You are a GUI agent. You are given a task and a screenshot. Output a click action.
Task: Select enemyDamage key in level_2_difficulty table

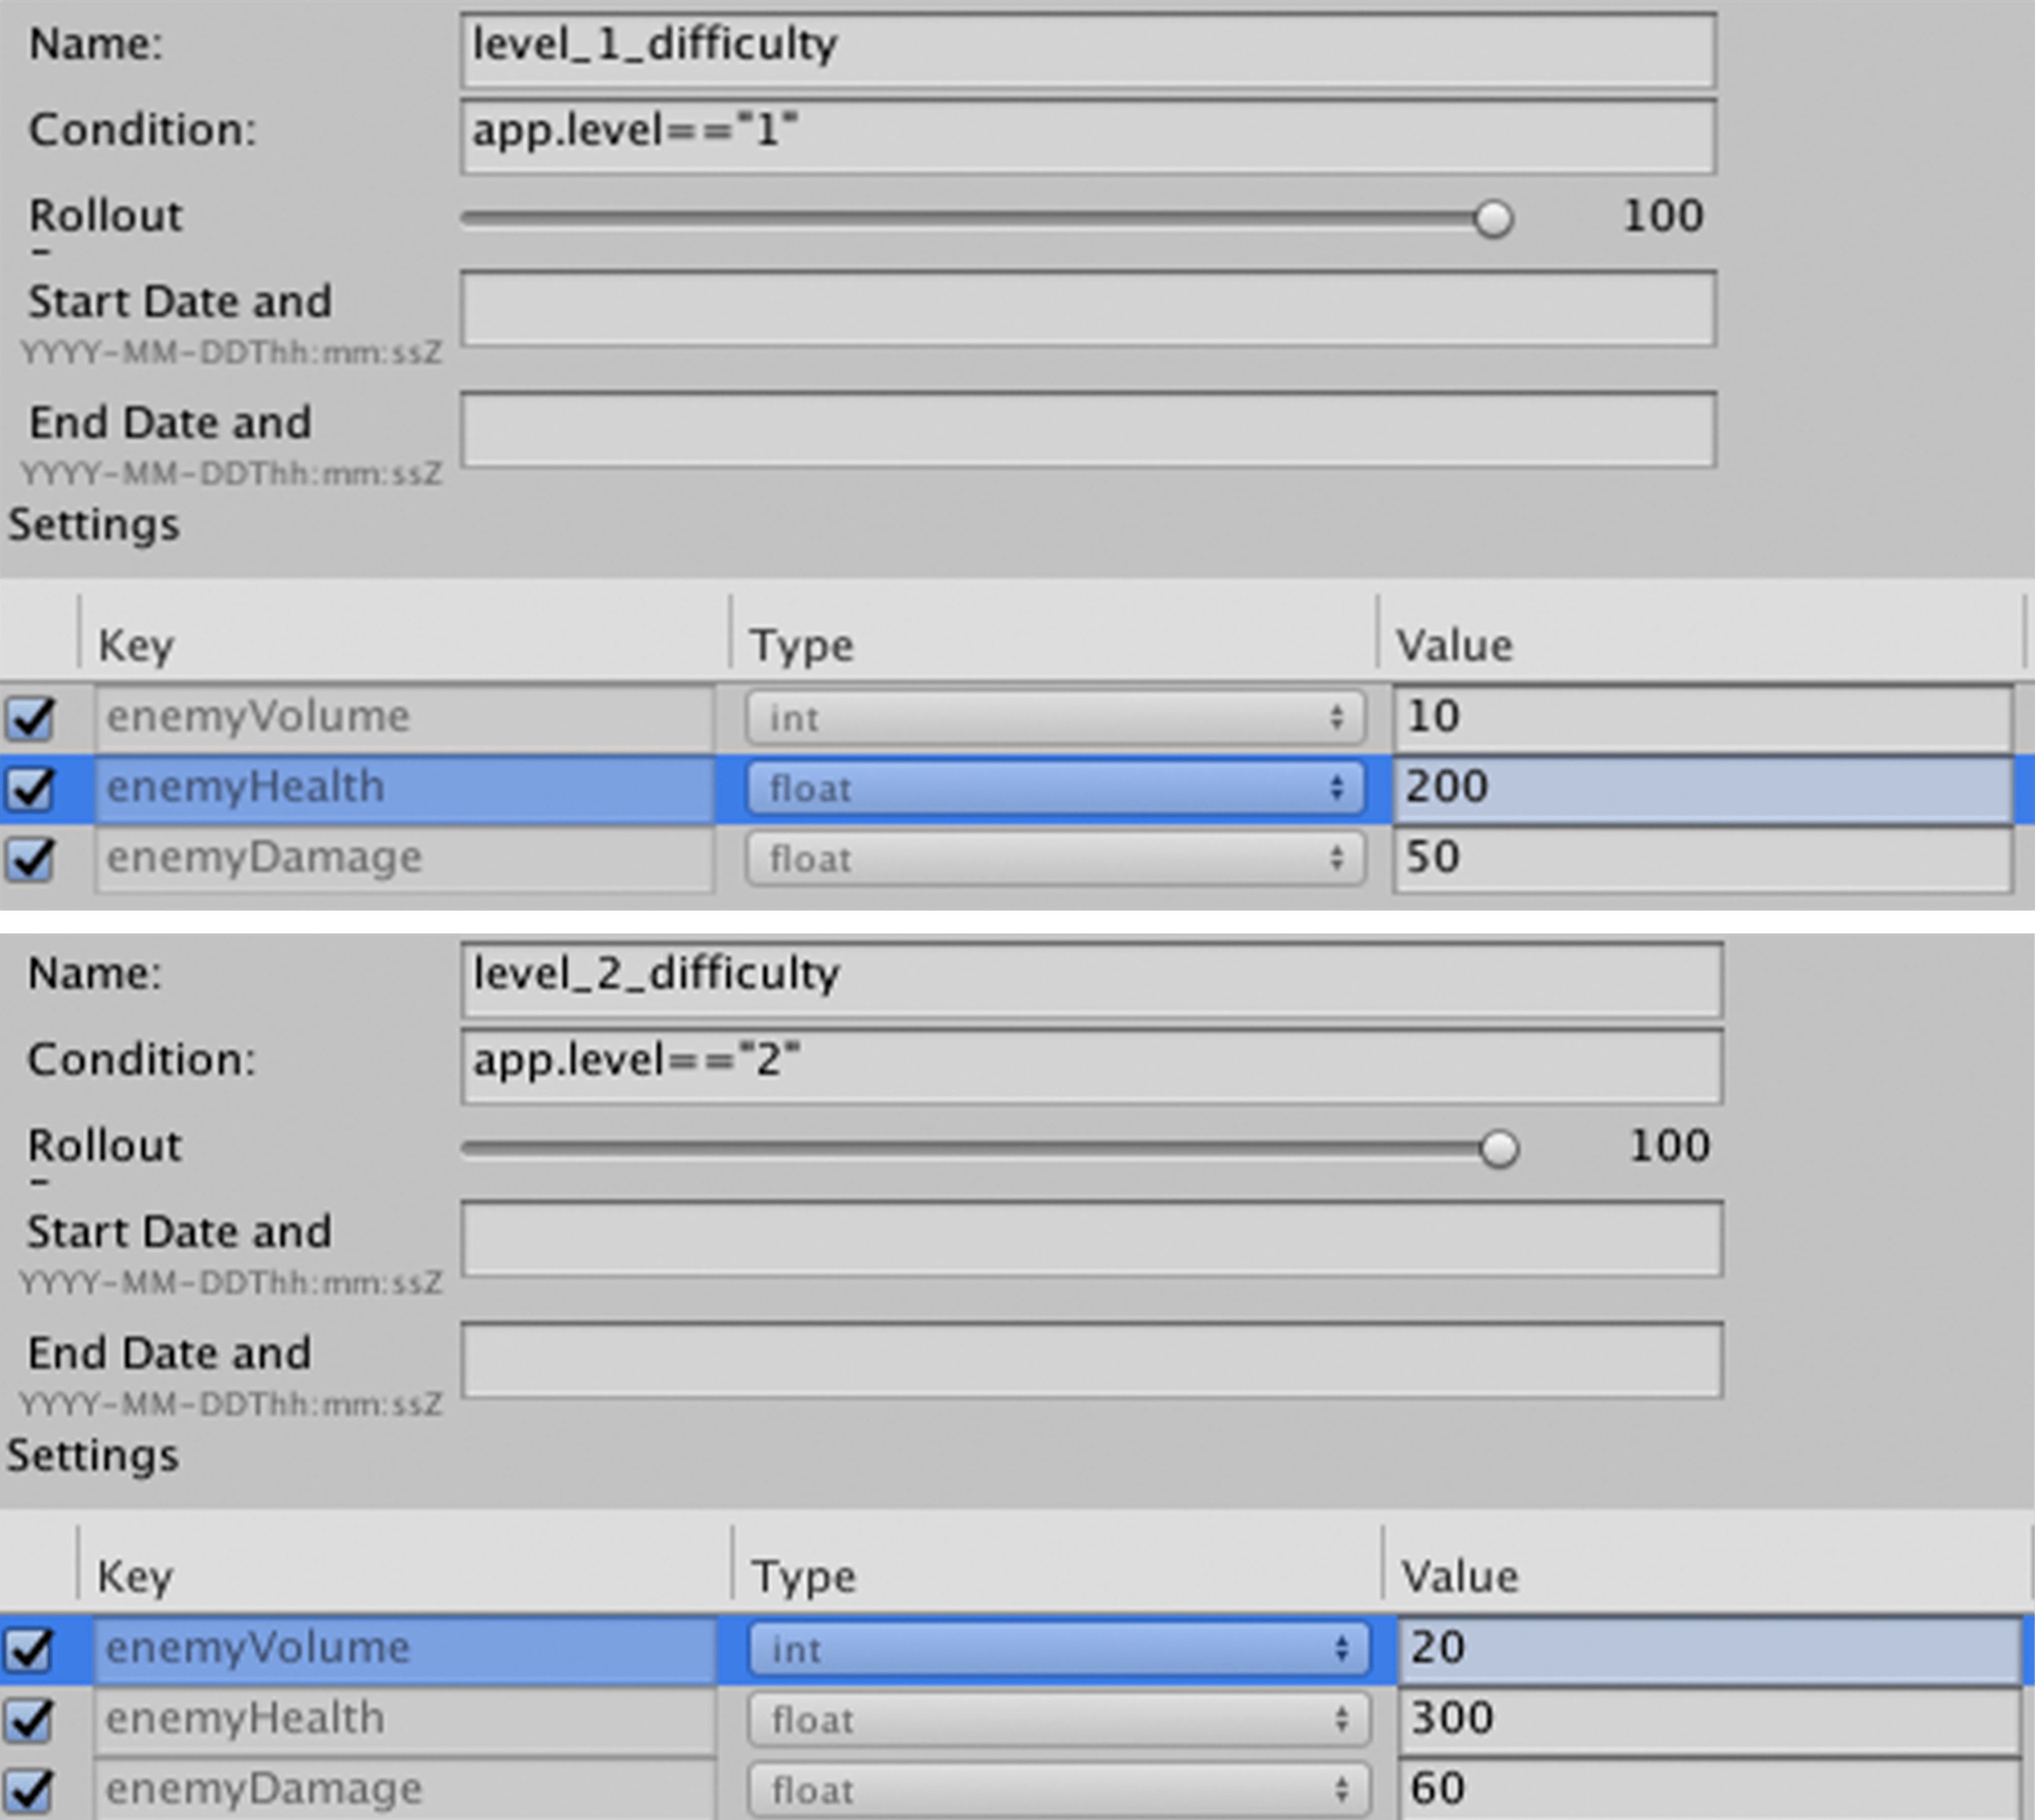pos(405,1790)
